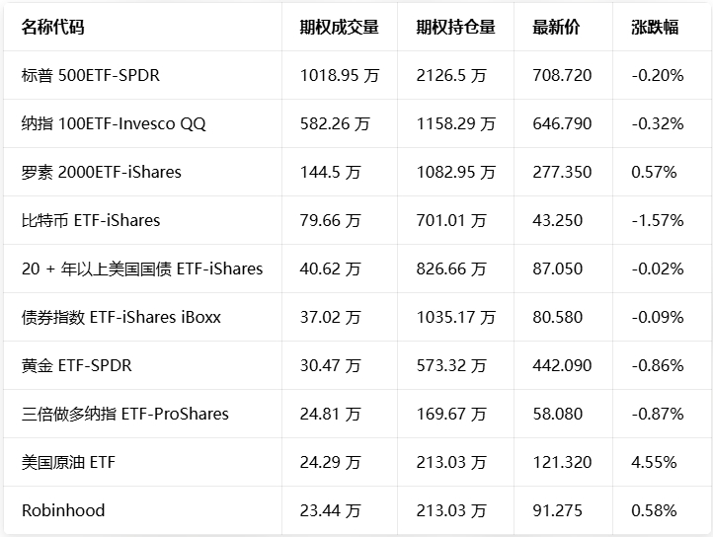
Task: Open the Robinhood row
Action: click(x=62, y=510)
